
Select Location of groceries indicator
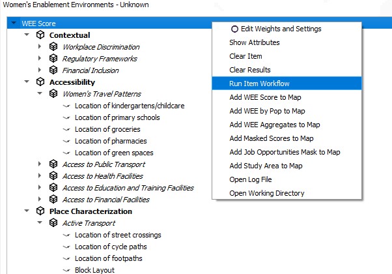coord(107,129)
